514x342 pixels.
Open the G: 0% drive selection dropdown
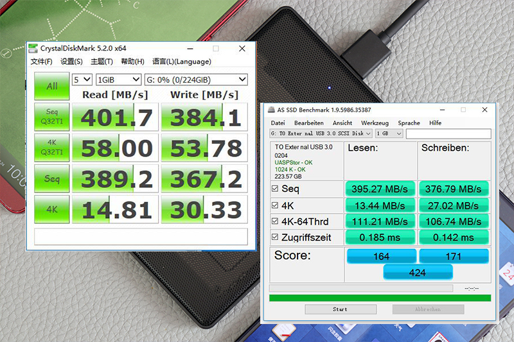pos(196,80)
